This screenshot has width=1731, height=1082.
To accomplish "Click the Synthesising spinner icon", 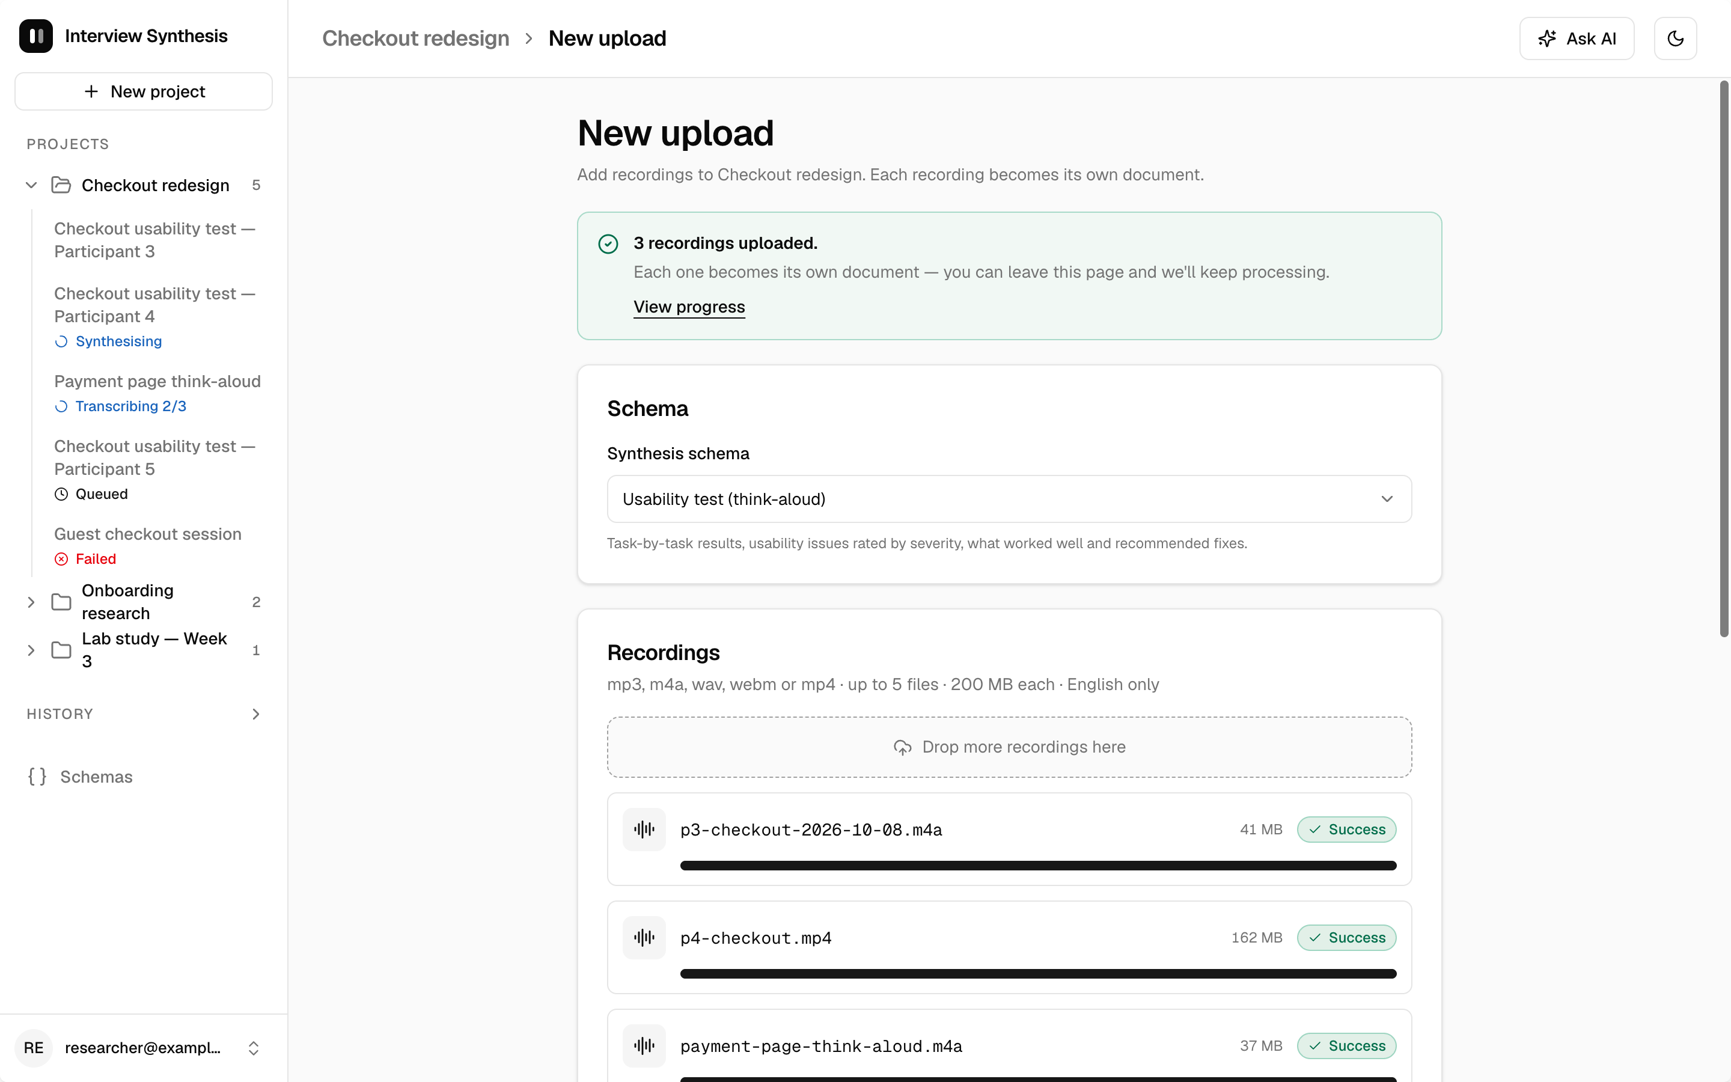I will pyautogui.click(x=61, y=341).
